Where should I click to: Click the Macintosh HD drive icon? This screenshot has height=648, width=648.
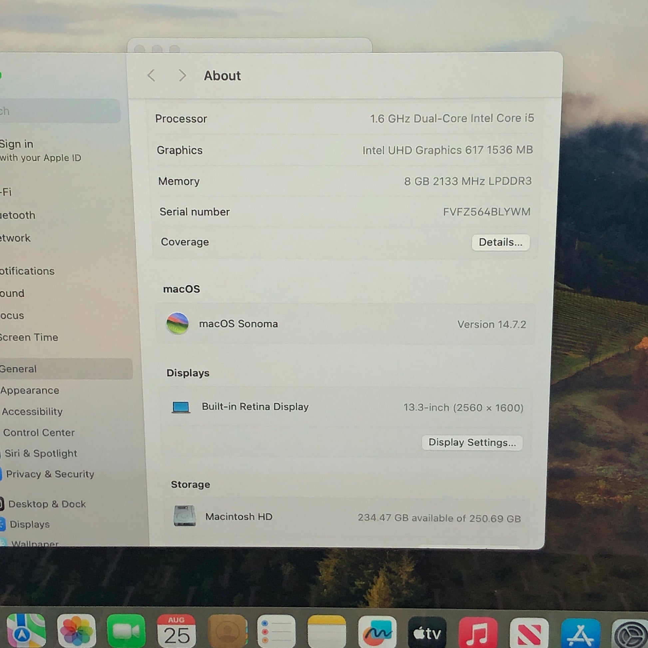185,515
